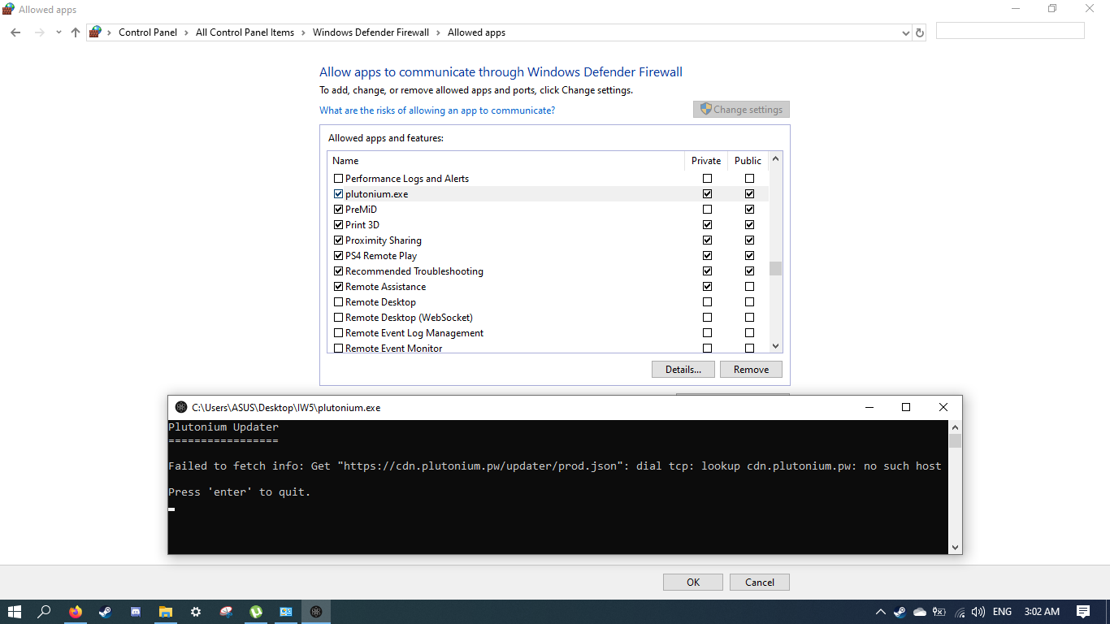1110x624 pixels.
Task: Go forward with the navigation arrow
Action: (x=40, y=32)
